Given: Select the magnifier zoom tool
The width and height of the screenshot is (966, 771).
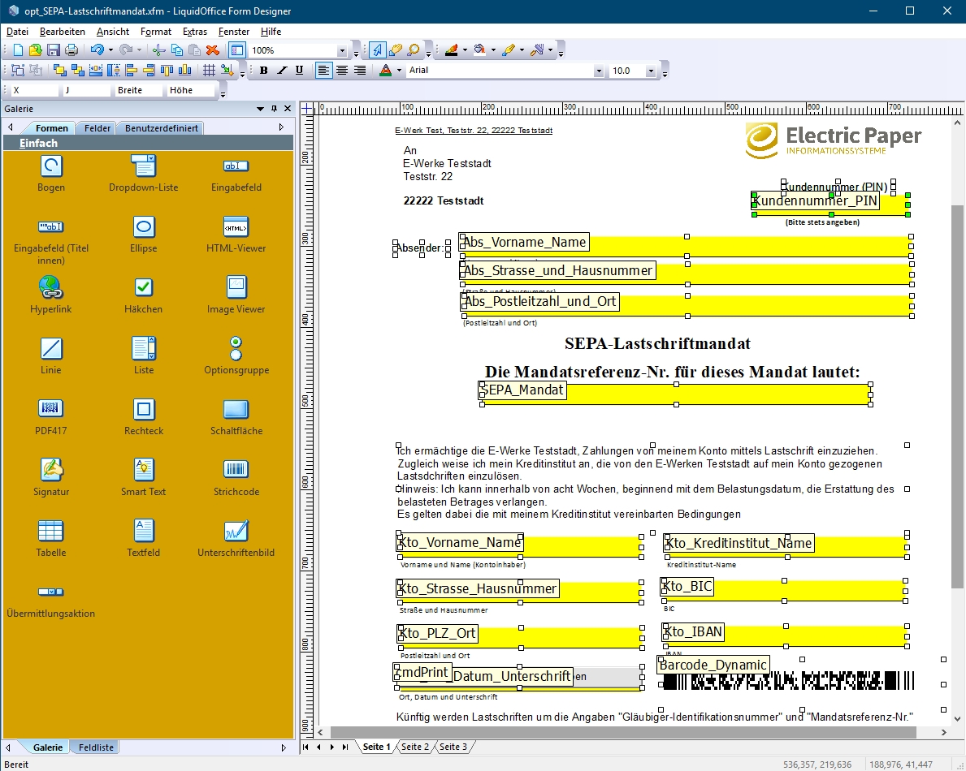Looking at the screenshot, I should [414, 50].
